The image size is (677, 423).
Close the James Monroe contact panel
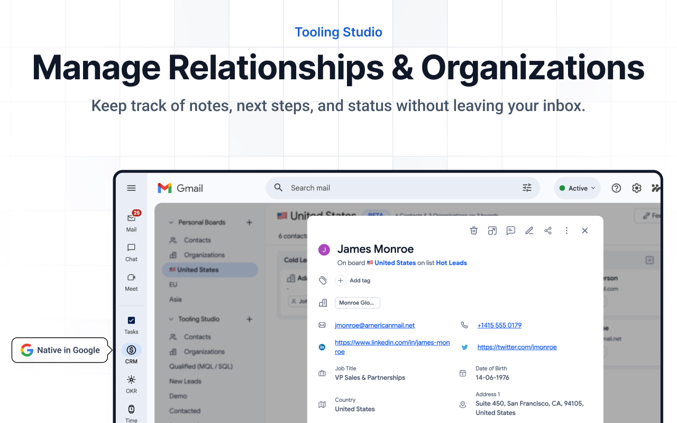585,231
